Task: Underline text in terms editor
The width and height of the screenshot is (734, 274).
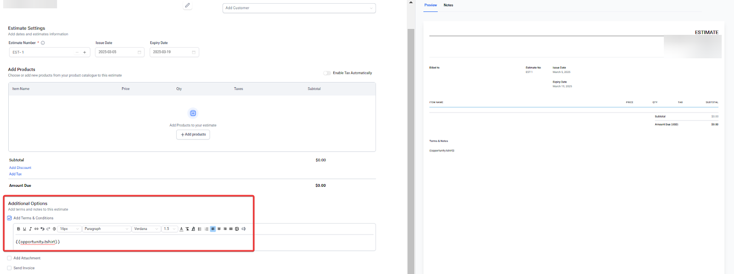Action: [x=24, y=229]
